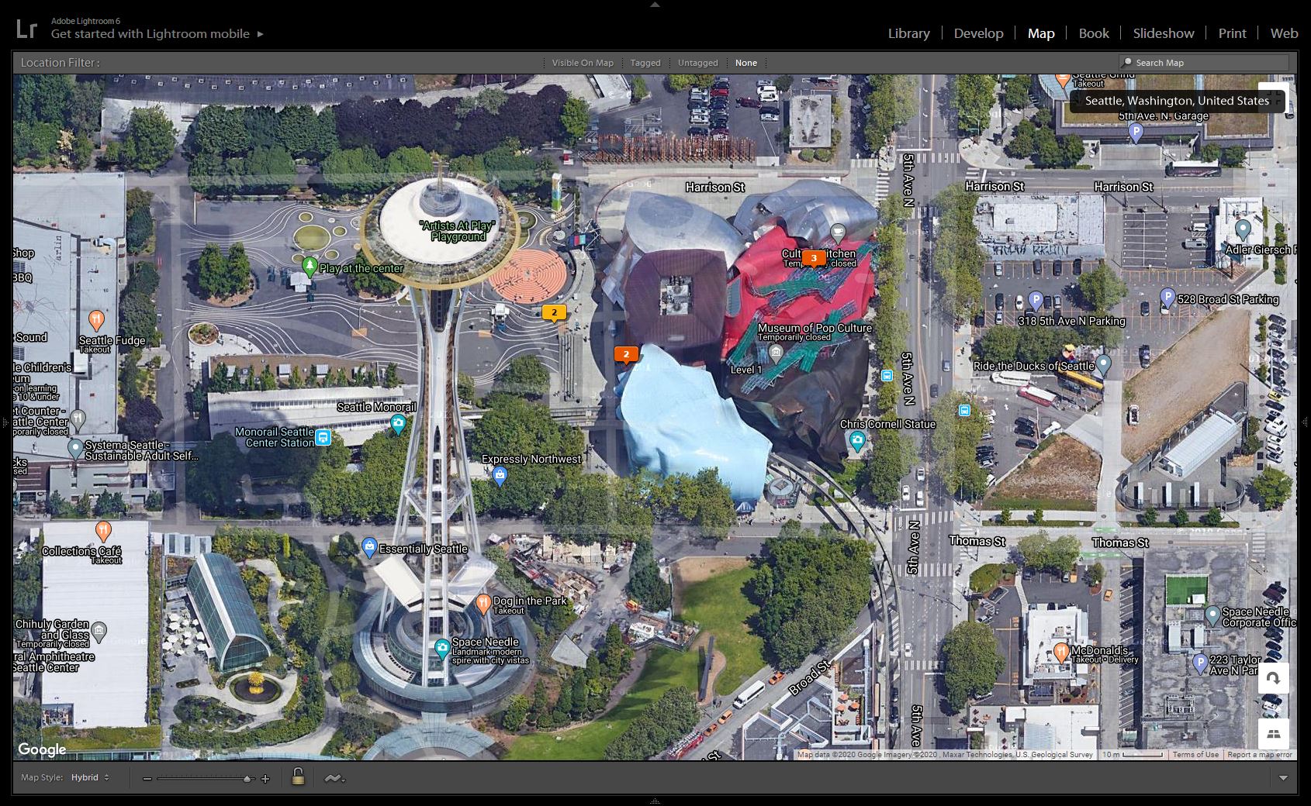
Task: Switch to the Print module
Action: 1232,33
